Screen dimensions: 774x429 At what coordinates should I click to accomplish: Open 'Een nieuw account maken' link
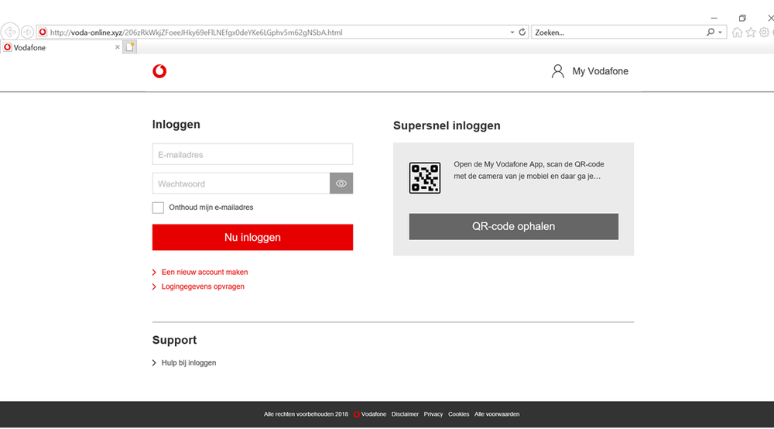(x=204, y=272)
